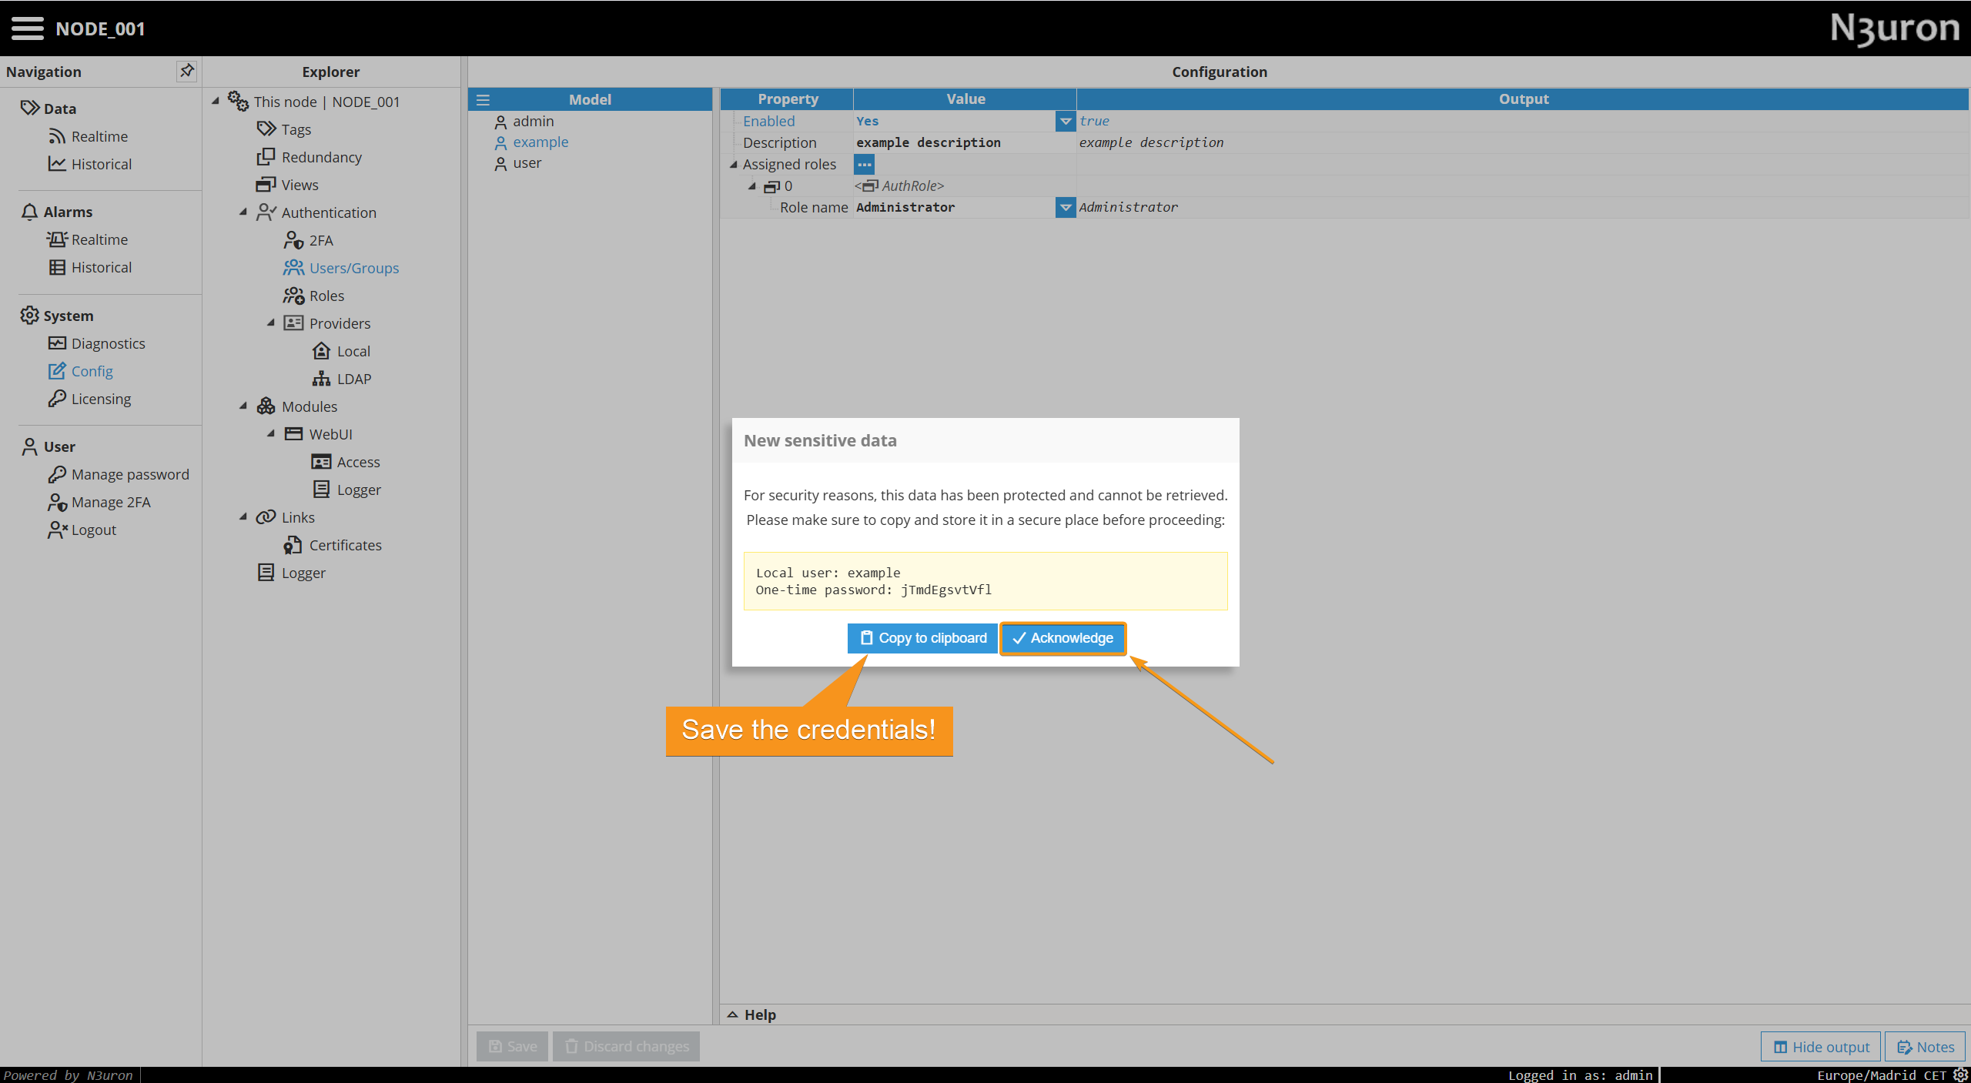The width and height of the screenshot is (1971, 1083).
Task: Open the Notes panel button
Action: [x=1925, y=1047]
